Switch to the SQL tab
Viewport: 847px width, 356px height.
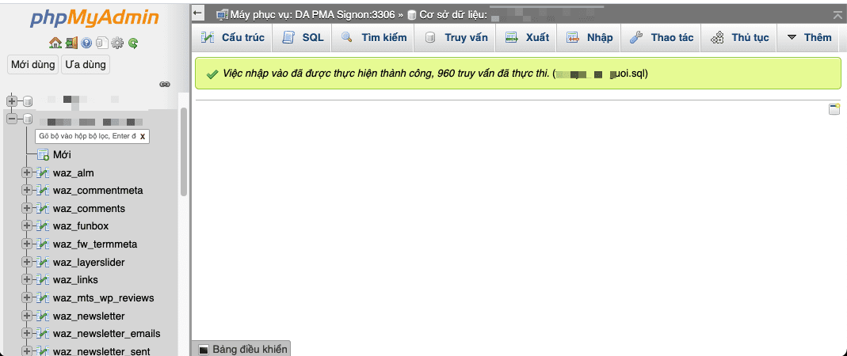tap(303, 37)
